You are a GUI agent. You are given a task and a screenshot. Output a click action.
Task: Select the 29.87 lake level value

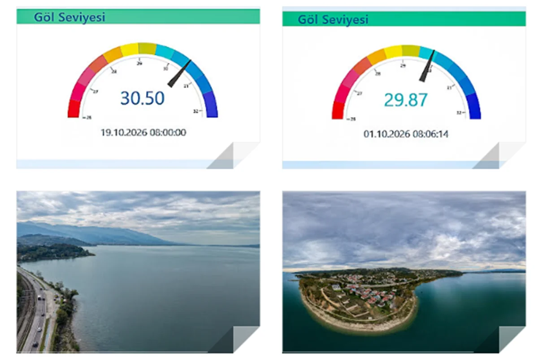pyautogui.click(x=406, y=100)
